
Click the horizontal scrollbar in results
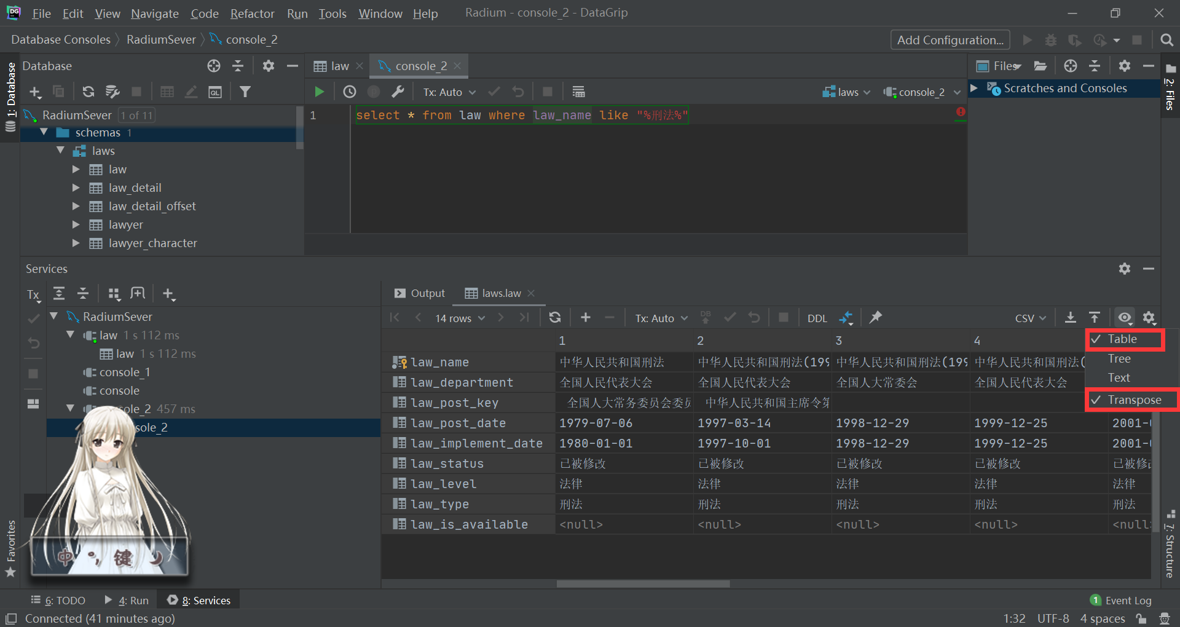[x=643, y=584]
